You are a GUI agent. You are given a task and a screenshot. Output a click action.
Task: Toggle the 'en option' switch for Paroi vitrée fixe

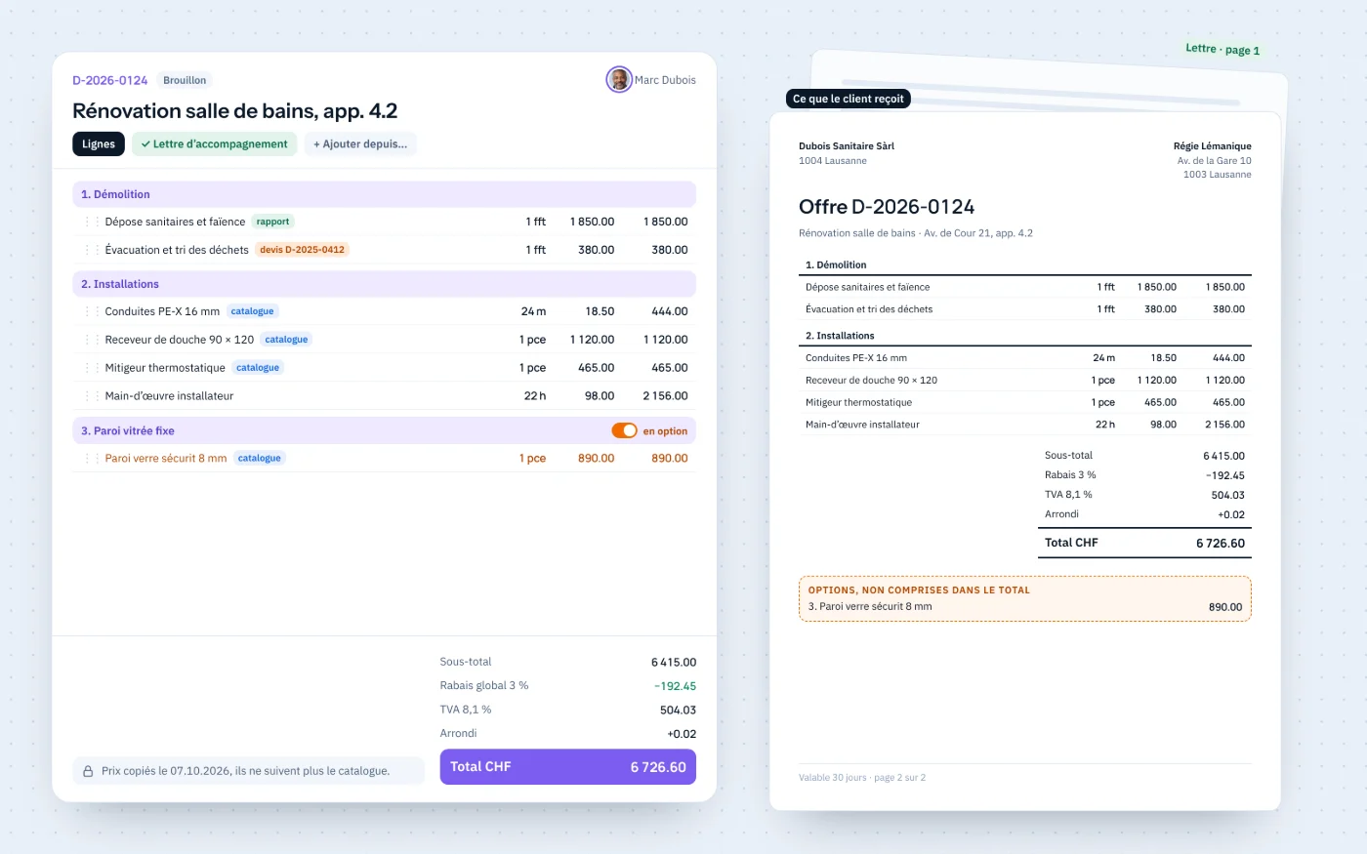pyautogui.click(x=624, y=430)
